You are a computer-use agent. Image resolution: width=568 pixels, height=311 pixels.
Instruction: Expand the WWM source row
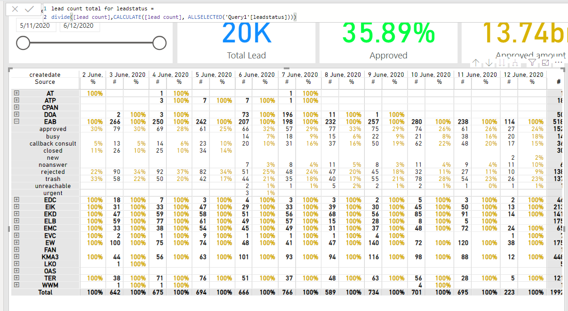17,285
